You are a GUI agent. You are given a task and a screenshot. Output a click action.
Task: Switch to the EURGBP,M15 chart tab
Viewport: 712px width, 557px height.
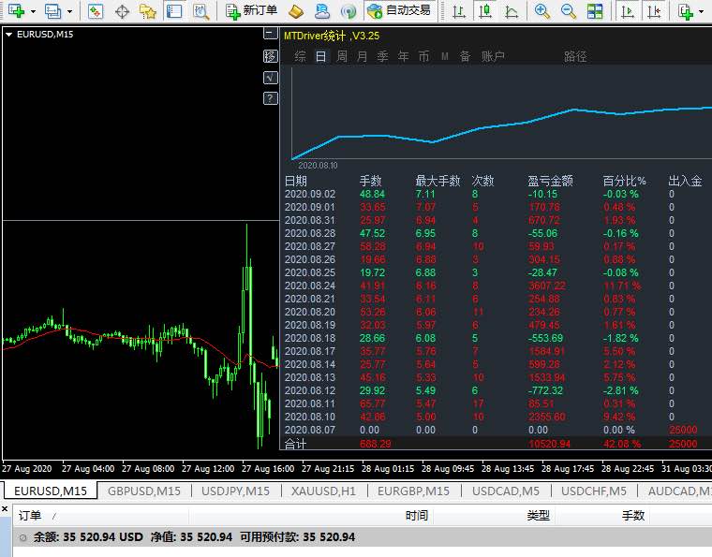click(413, 491)
